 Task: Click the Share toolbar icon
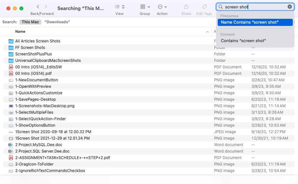[x=186, y=7]
